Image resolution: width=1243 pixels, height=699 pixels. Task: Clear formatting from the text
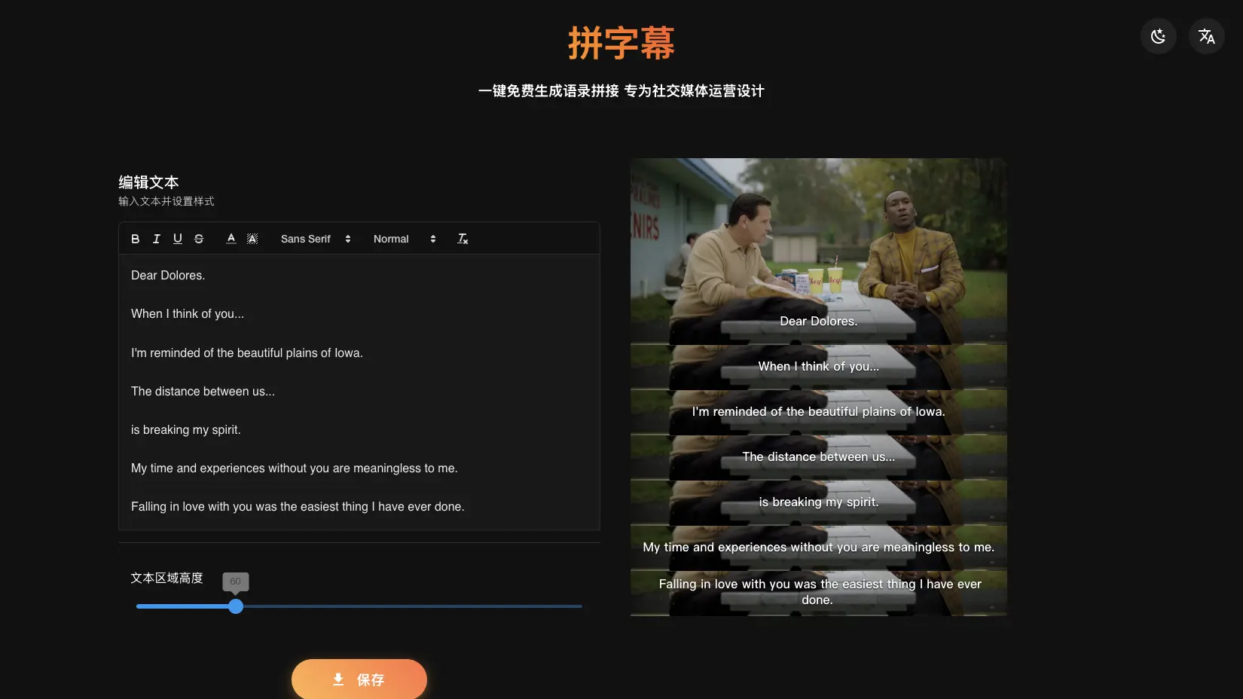coord(463,239)
